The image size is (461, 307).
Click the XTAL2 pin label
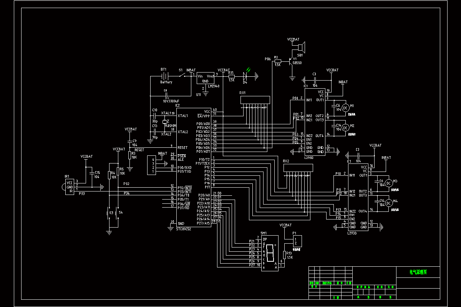(183, 132)
